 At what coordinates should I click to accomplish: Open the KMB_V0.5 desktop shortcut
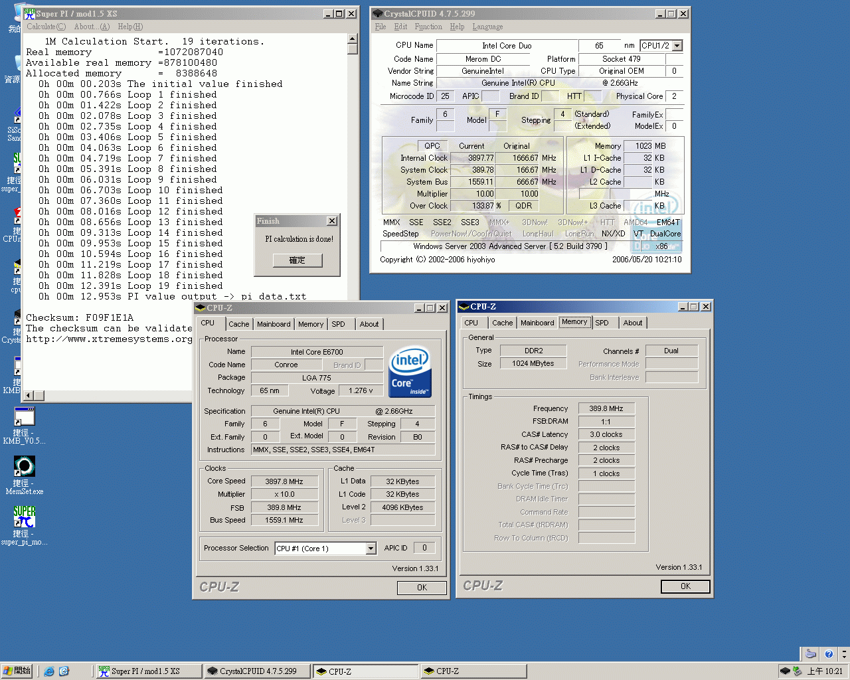click(24, 425)
